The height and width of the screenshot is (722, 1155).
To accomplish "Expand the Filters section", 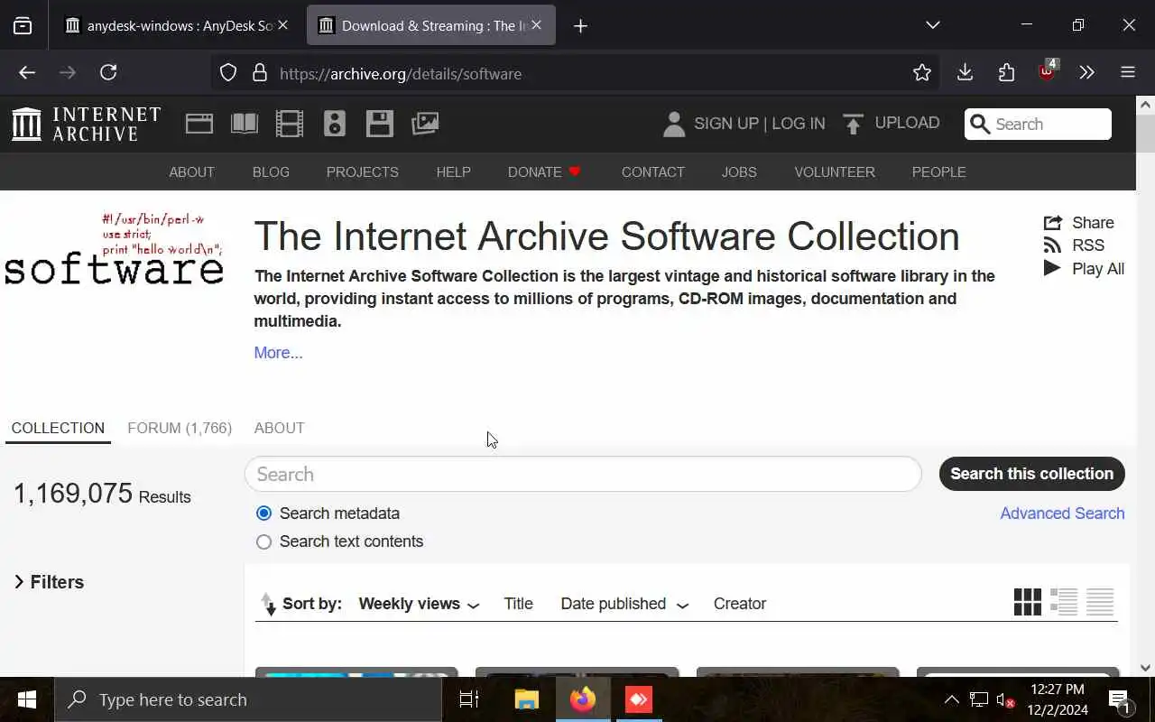I will point(50,582).
